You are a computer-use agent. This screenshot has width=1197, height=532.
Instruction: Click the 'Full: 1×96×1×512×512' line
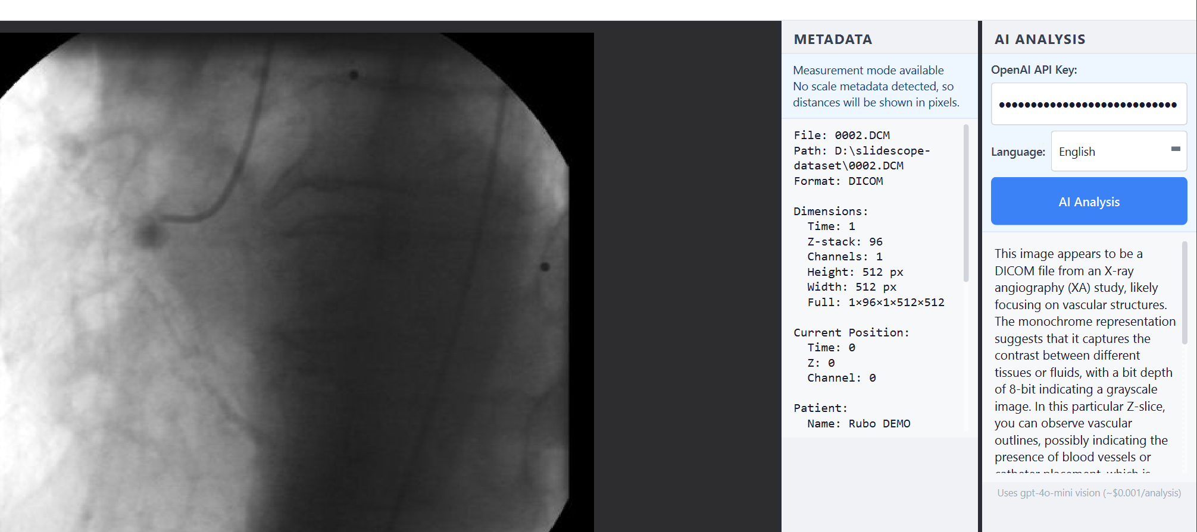[876, 302]
